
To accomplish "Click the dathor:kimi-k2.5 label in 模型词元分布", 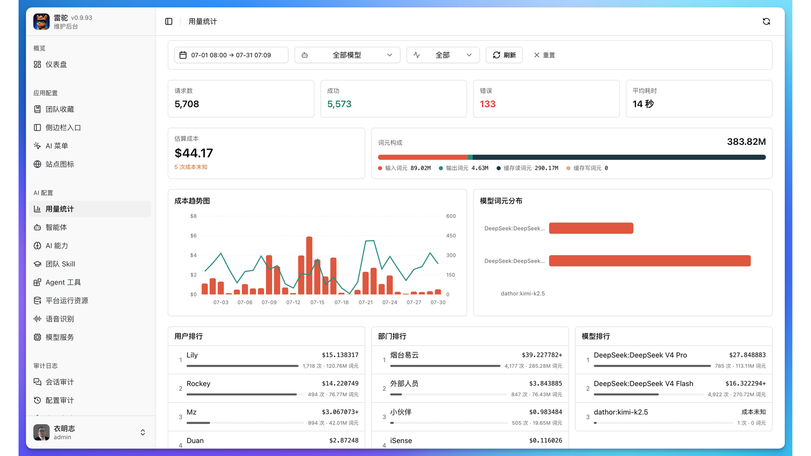I will click(x=523, y=294).
